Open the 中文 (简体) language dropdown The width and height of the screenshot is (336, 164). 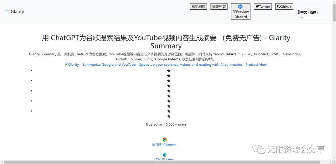coord(311,12)
